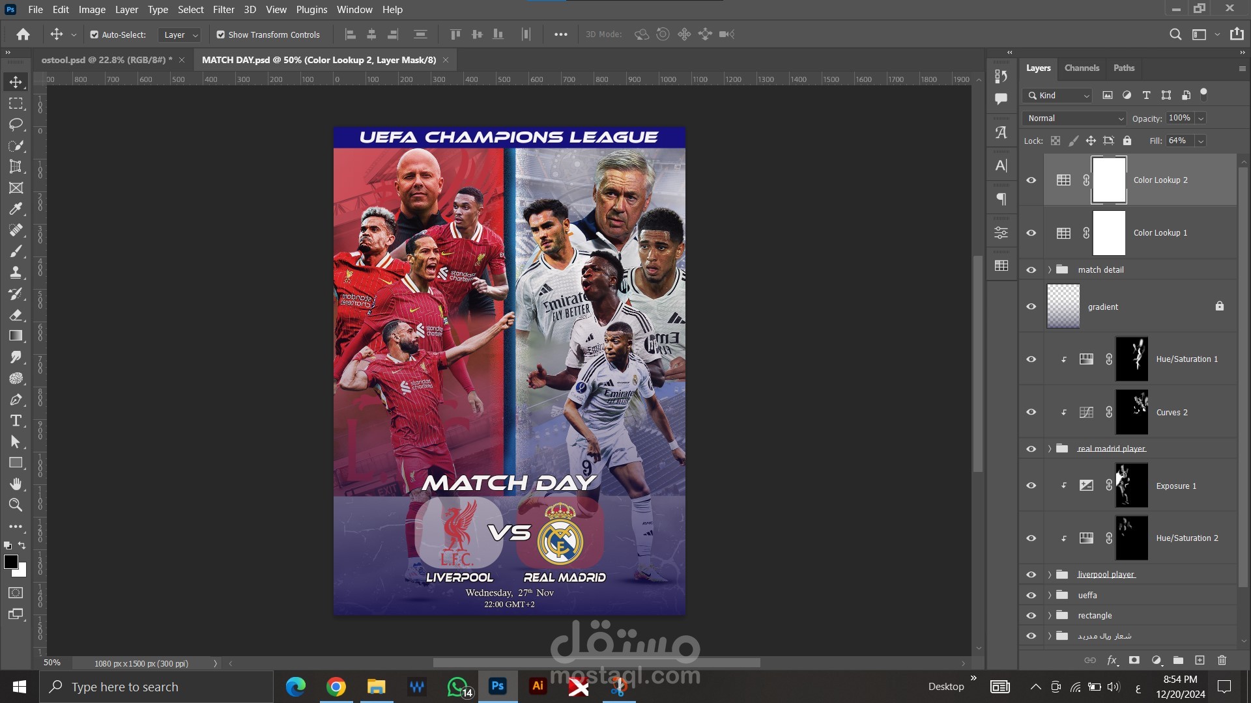
Task: Expand the match detail group
Action: point(1049,269)
